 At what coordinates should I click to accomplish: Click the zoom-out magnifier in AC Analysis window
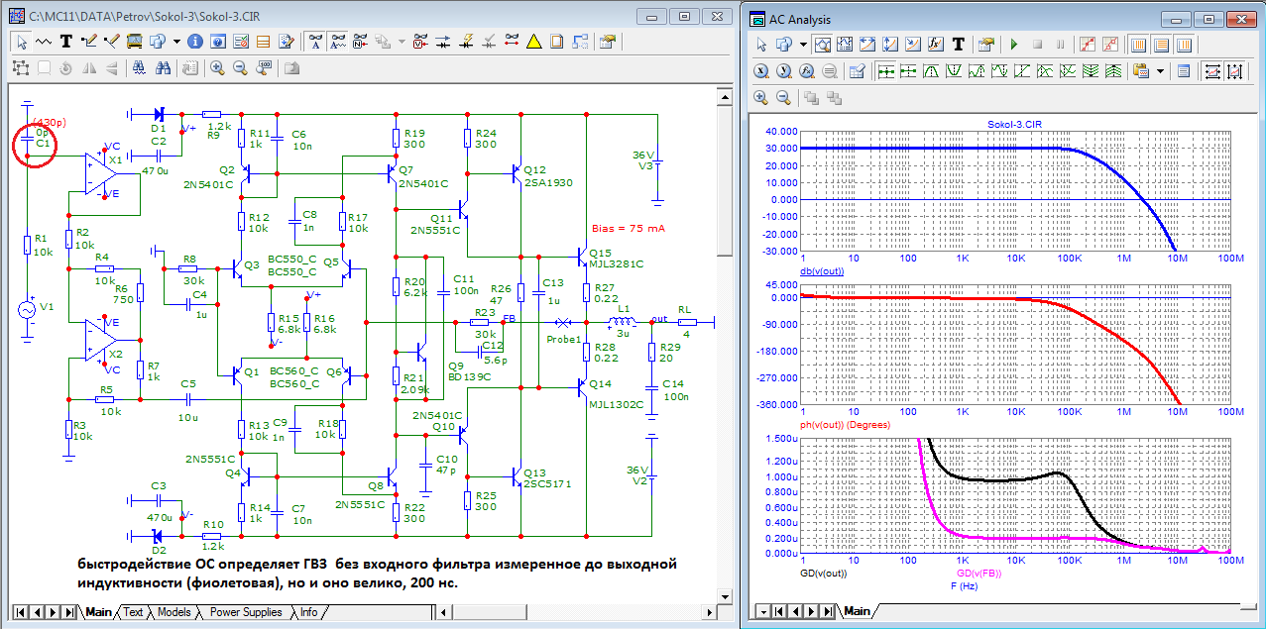783,97
